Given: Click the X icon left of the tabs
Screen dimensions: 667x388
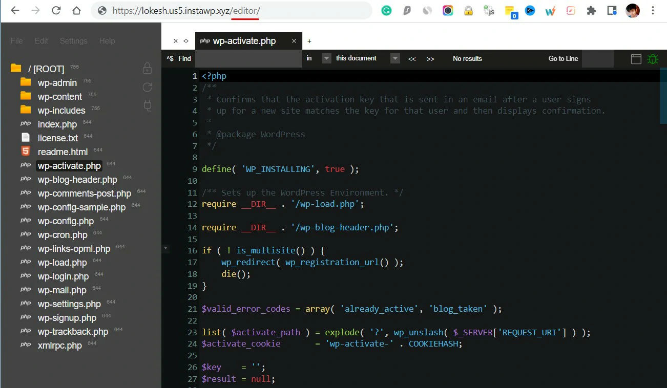Looking at the screenshot, I should point(175,41).
